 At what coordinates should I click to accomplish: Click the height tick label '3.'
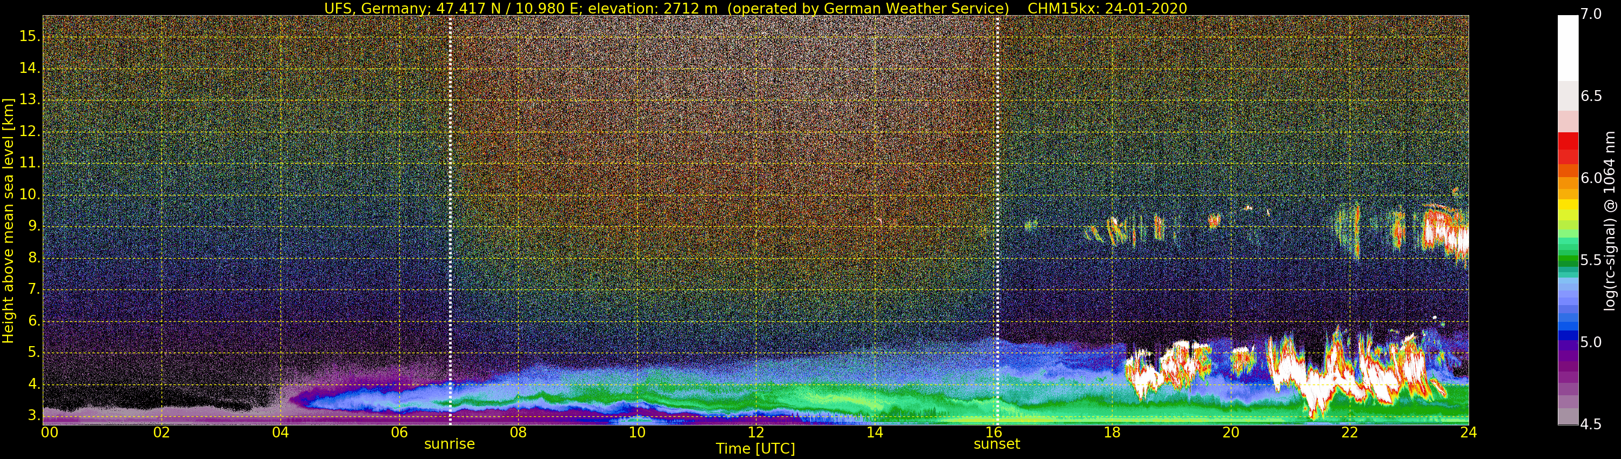click(34, 416)
